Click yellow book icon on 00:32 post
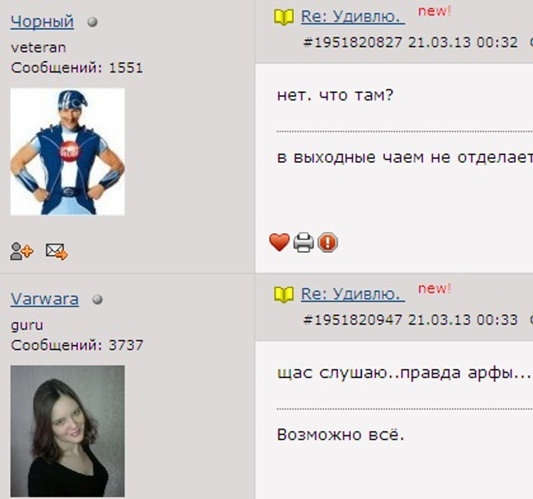The image size is (533, 499). (x=284, y=17)
